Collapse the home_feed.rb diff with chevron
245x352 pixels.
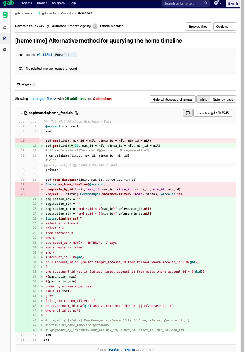point(21,113)
